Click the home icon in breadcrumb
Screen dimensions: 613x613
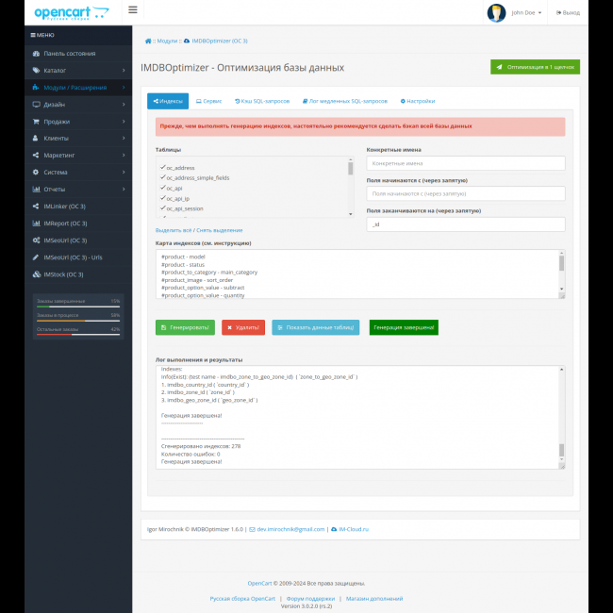[x=148, y=41]
